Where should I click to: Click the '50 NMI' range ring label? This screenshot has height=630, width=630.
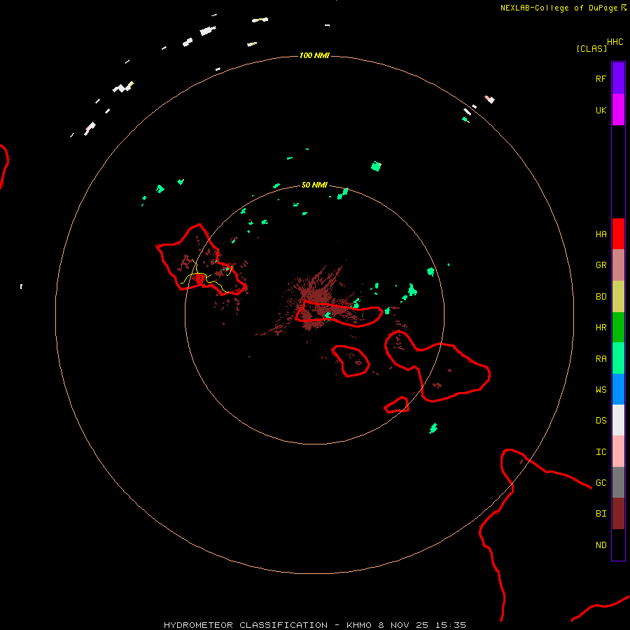point(314,185)
